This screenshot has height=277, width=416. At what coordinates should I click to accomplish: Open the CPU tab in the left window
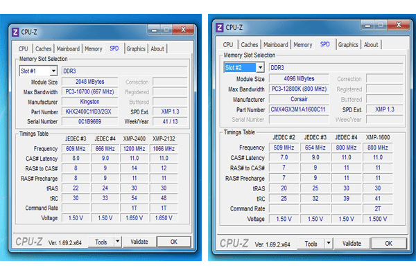pos(23,48)
